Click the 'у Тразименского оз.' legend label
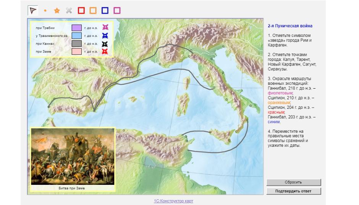 pos(52,36)
